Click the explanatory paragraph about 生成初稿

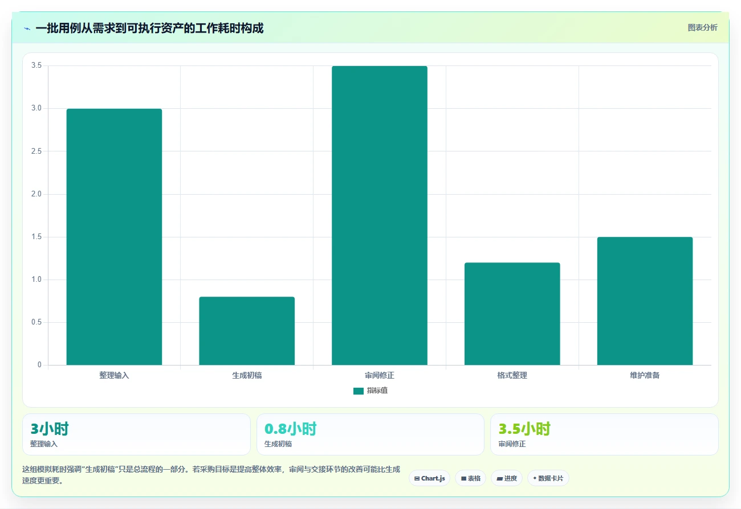pos(211,475)
